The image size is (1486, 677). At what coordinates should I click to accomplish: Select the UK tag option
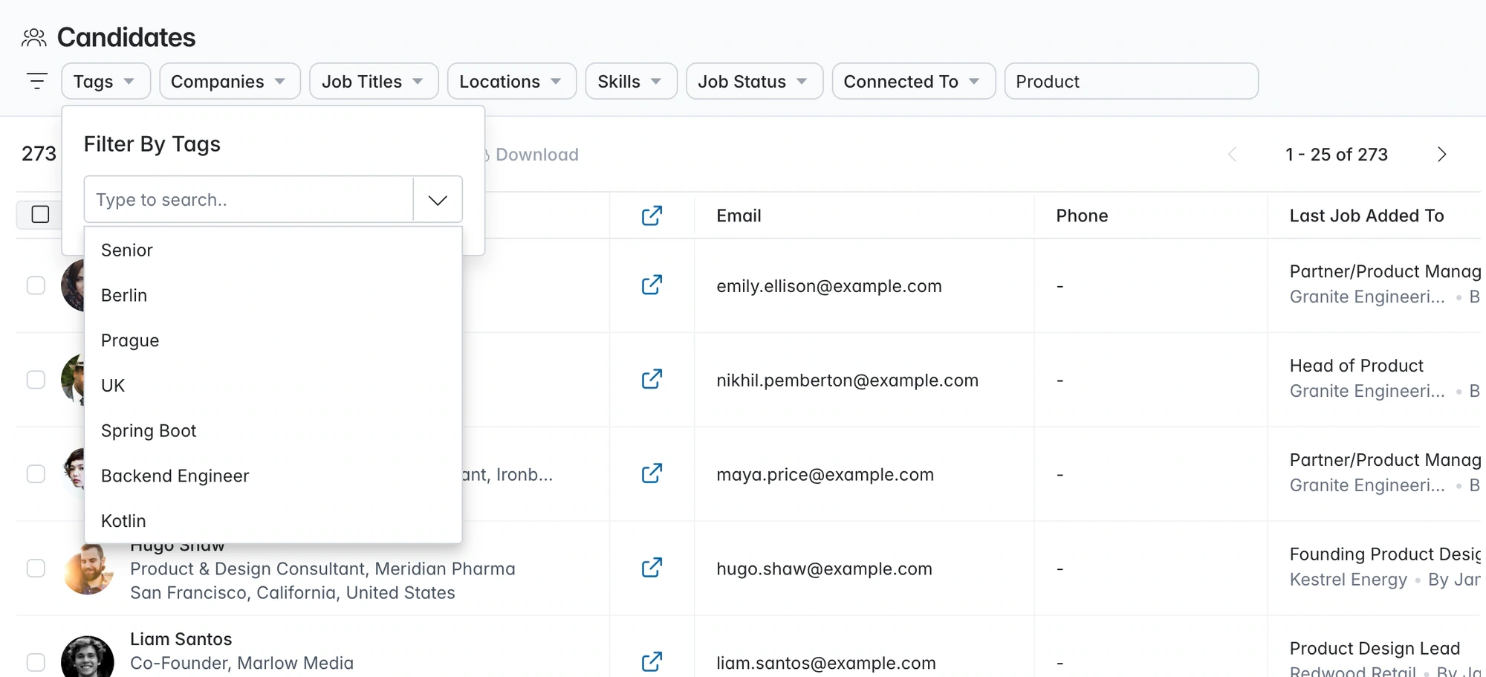tap(273, 386)
